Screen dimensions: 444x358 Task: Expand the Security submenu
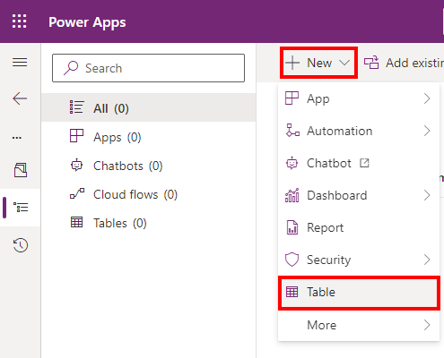coord(359,260)
